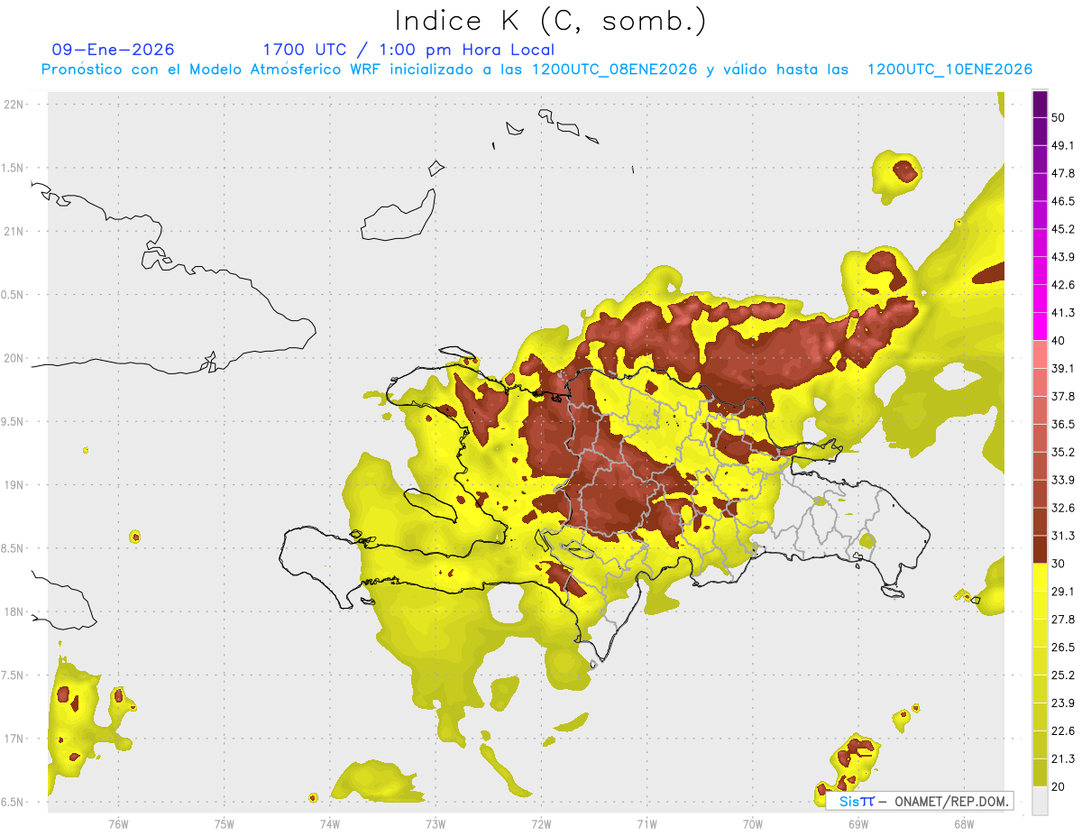Click the "73W" longitude label

point(436,824)
